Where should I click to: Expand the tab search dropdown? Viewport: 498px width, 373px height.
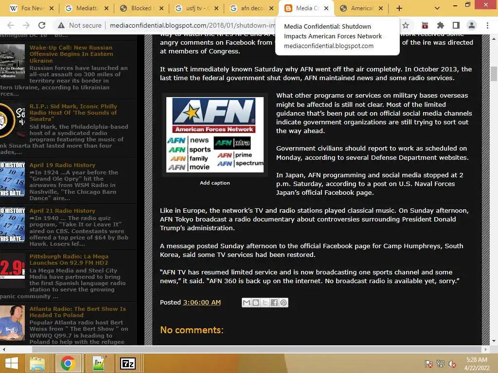(x=437, y=8)
